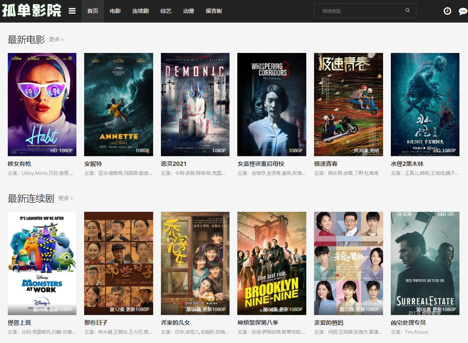Click the 女高怪谈重启母校 title link
468x343 pixels.
click(x=261, y=164)
